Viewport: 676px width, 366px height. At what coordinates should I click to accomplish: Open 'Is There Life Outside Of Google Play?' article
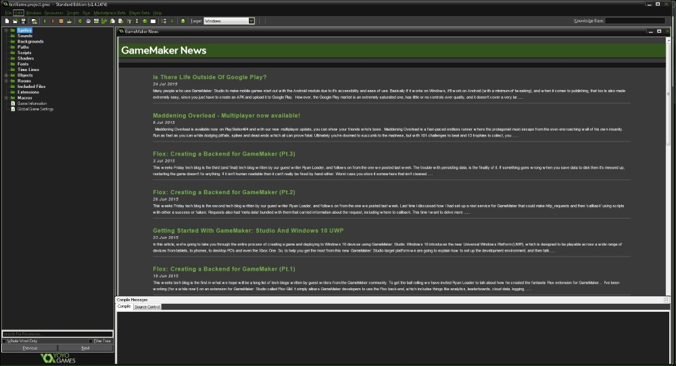pyautogui.click(x=210, y=77)
